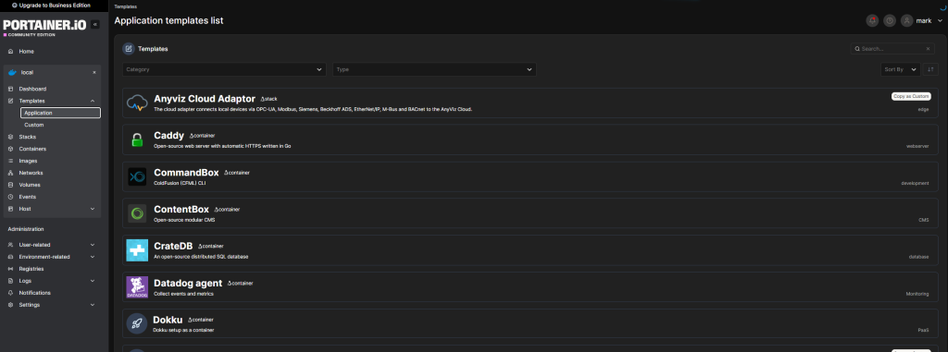Click the Environment-related drive icon
948x352 pixels.
click(x=10, y=257)
